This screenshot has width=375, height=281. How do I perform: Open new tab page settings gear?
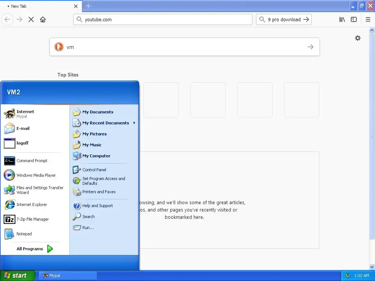tap(357, 38)
